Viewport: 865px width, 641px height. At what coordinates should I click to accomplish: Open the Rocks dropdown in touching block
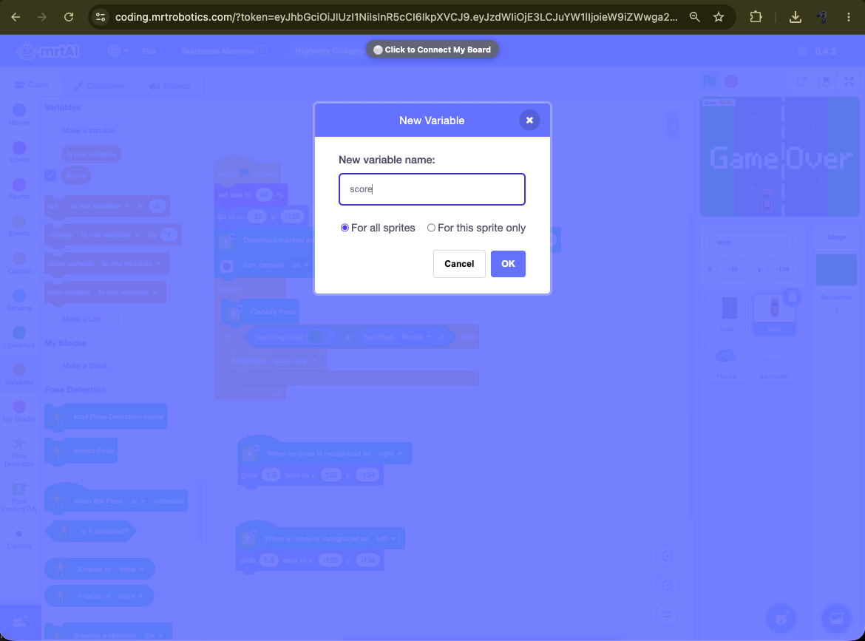416,336
